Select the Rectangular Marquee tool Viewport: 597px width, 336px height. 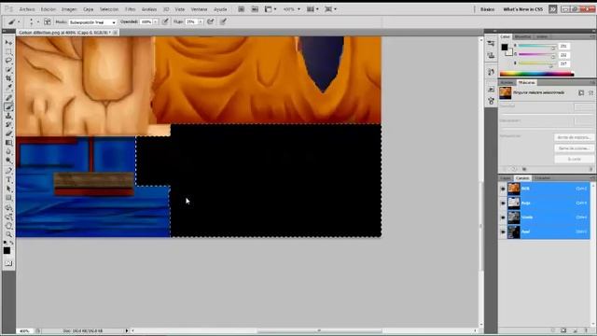click(x=8, y=51)
